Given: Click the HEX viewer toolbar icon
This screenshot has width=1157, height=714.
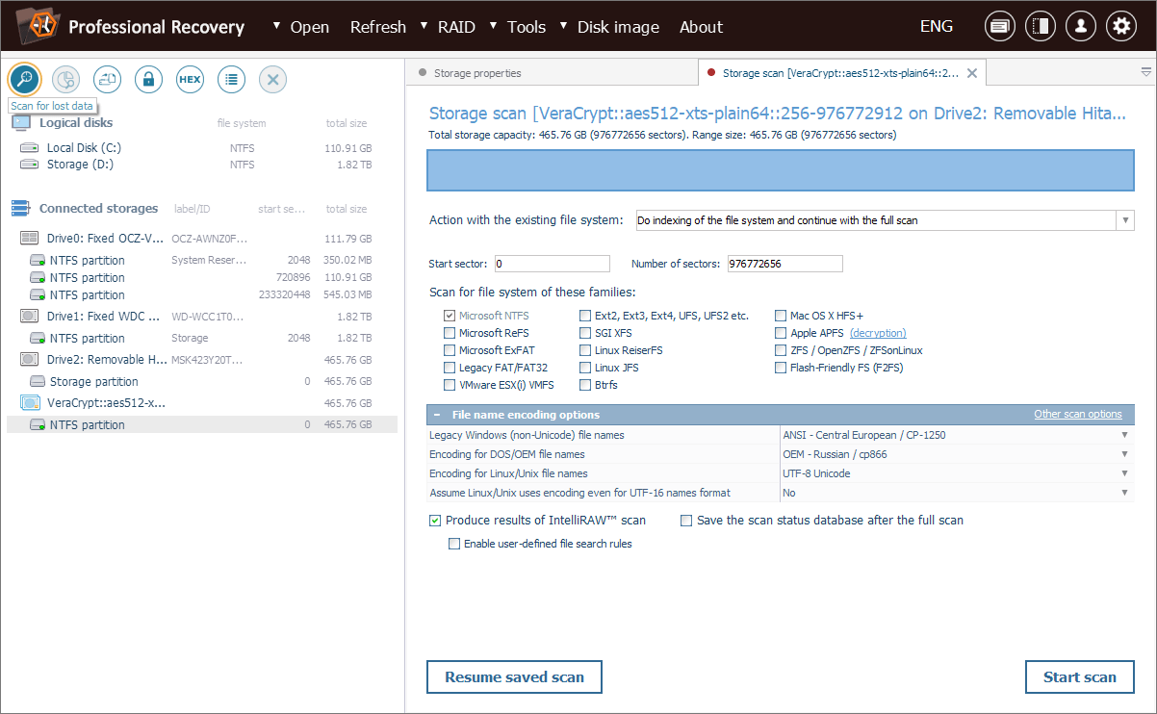Looking at the screenshot, I should (190, 80).
